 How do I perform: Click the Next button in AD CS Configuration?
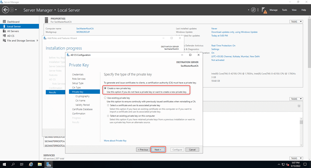click(158, 150)
